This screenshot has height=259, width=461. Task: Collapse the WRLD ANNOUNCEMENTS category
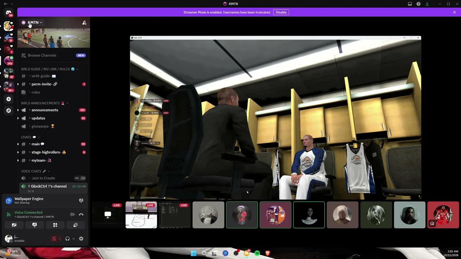point(45,103)
